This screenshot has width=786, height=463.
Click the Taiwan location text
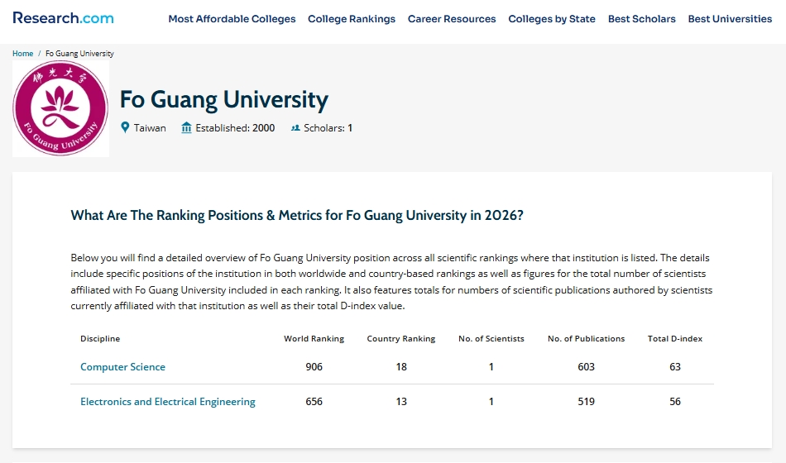tap(150, 128)
